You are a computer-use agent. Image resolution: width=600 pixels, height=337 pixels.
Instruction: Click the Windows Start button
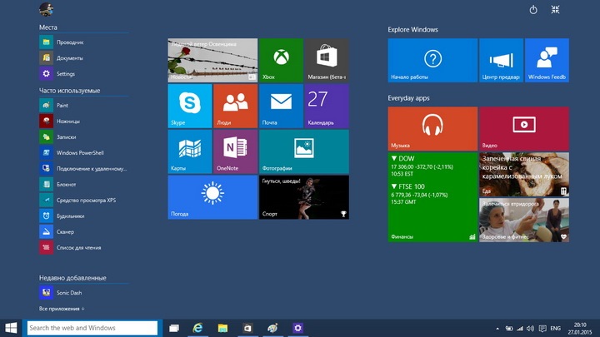tap(12, 329)
